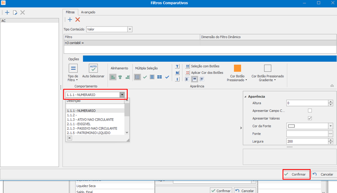Select 1.1.3 - ATIVO NAO CIRCULANTE
This screenshot has width=337, height=193.
tap(95, 120)
